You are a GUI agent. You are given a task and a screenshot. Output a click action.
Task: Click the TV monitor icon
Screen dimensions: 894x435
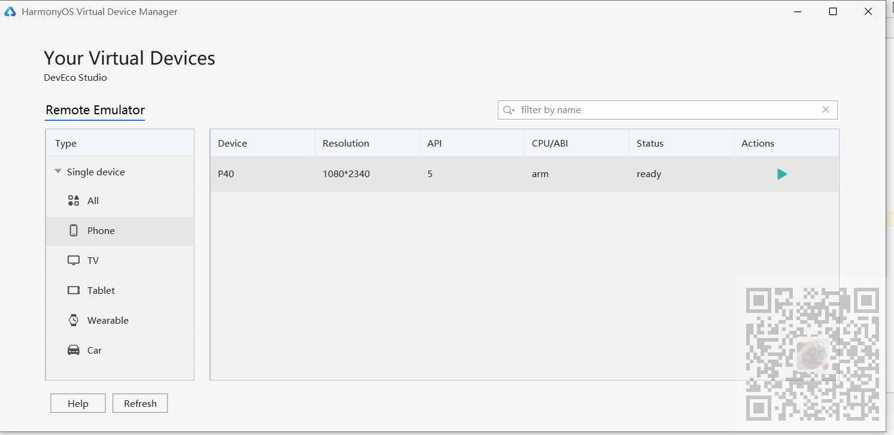coord(74,260)
